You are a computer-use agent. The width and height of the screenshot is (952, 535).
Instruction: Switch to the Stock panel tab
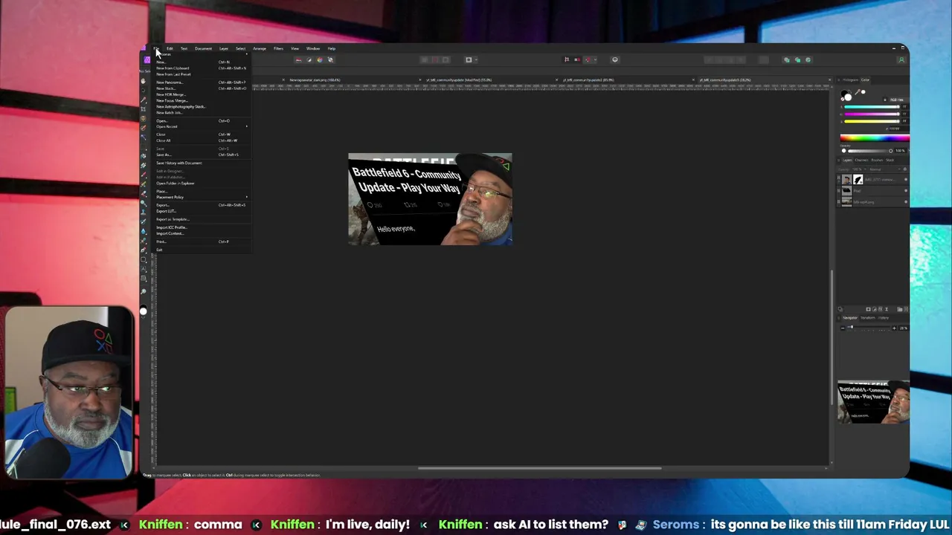(x=890, y=160)
